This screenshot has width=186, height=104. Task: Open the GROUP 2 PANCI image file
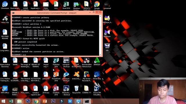[x=15, y=91]
